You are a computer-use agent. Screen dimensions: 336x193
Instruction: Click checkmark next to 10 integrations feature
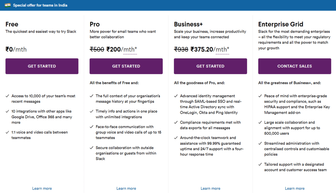[7, 111]
